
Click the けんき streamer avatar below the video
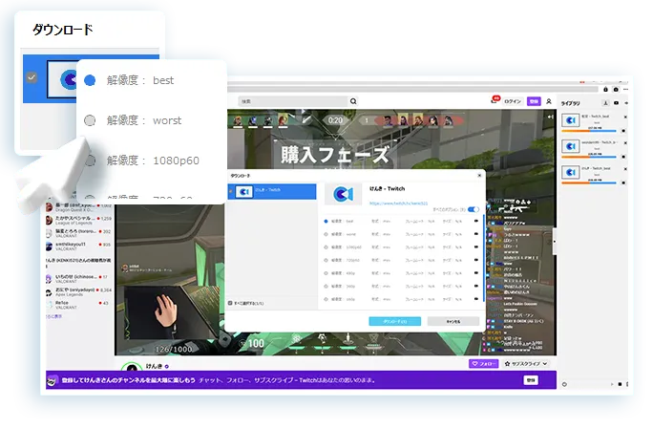click(x=132, y=367)
